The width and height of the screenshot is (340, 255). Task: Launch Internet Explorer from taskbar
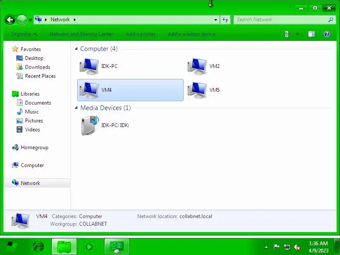pos(38,246)
